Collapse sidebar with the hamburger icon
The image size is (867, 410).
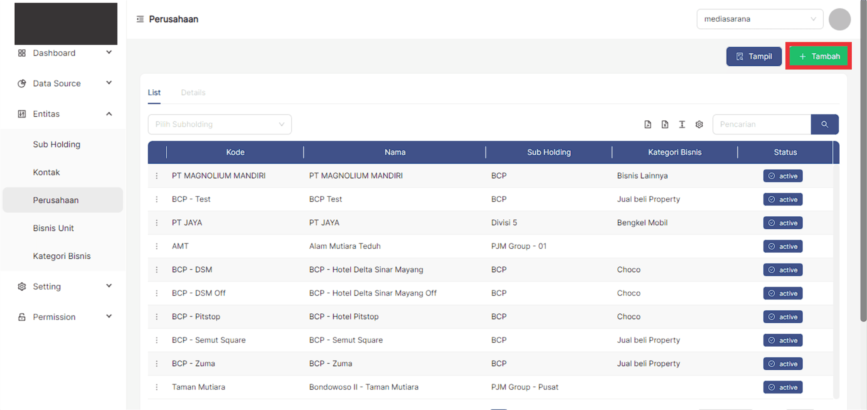click(140, 19)
